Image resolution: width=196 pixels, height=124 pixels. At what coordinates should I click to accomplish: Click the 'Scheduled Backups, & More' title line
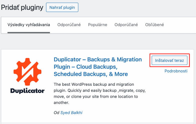(x=91, y=74)
